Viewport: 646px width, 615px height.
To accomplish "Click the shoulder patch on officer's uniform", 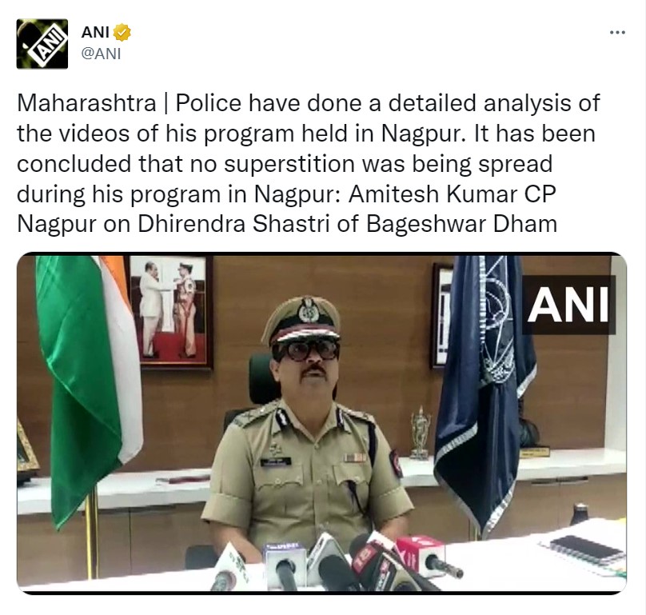I will (x=397, y=463).
